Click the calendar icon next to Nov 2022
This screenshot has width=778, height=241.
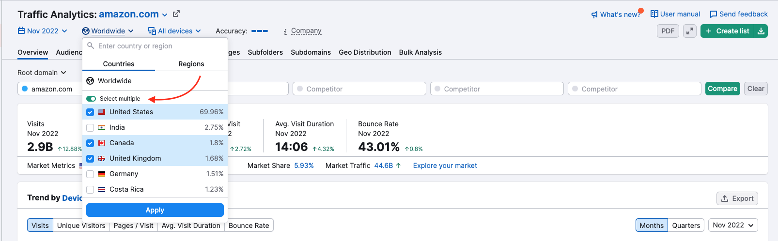[21, 30]
